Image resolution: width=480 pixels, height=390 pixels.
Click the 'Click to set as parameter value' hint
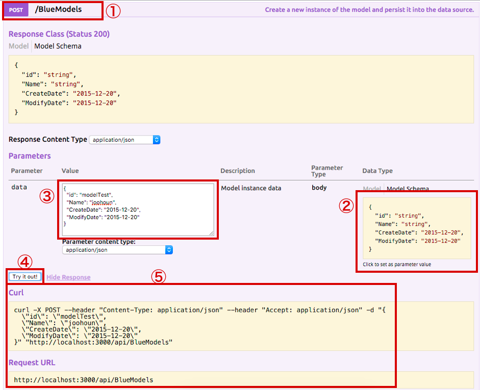point(397,264)
